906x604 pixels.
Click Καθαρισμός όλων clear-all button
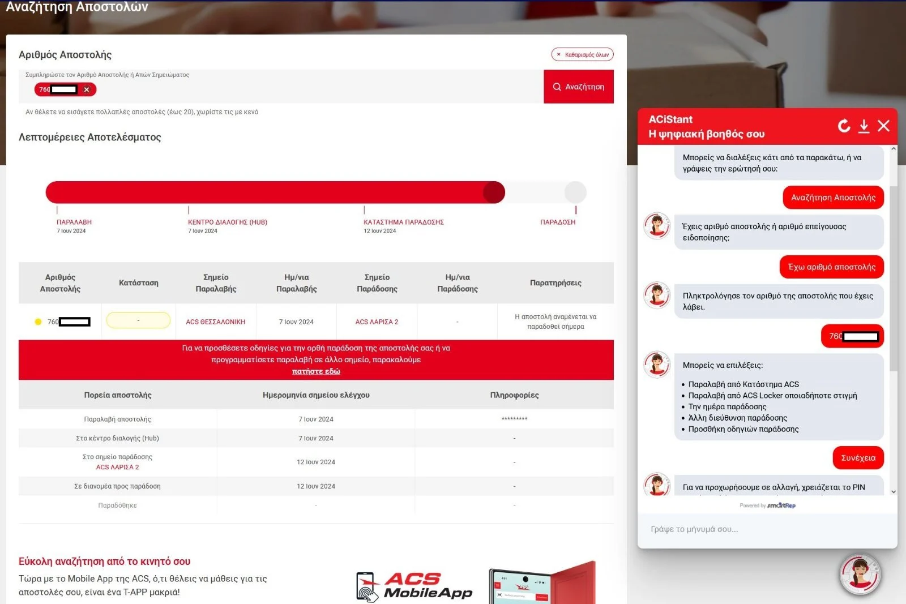pyautogui.click(x=582, y=54)
